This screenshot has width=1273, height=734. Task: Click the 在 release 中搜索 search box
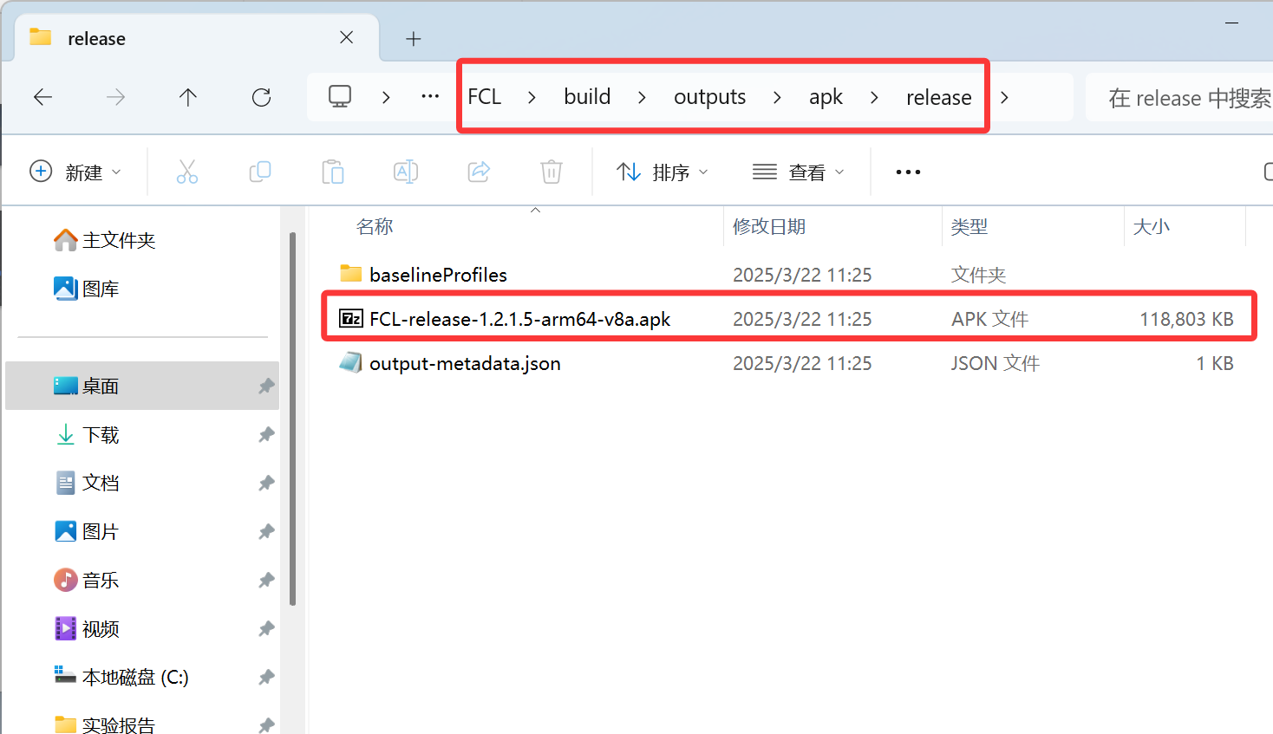pyautogui.click(x=1179, y=97)
